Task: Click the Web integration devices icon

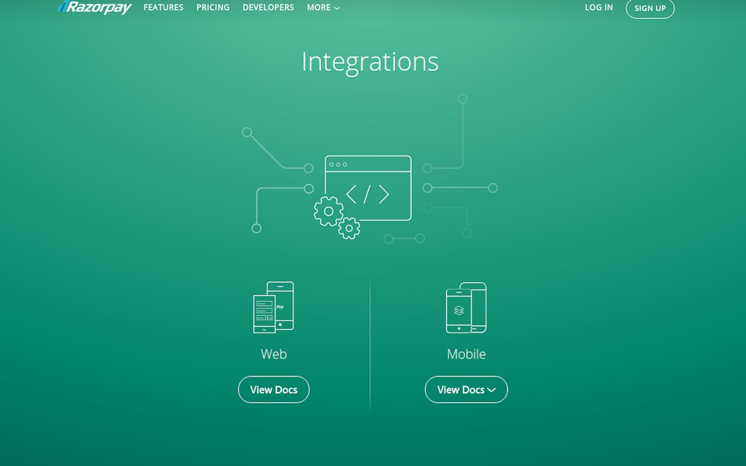Action: 273,307
